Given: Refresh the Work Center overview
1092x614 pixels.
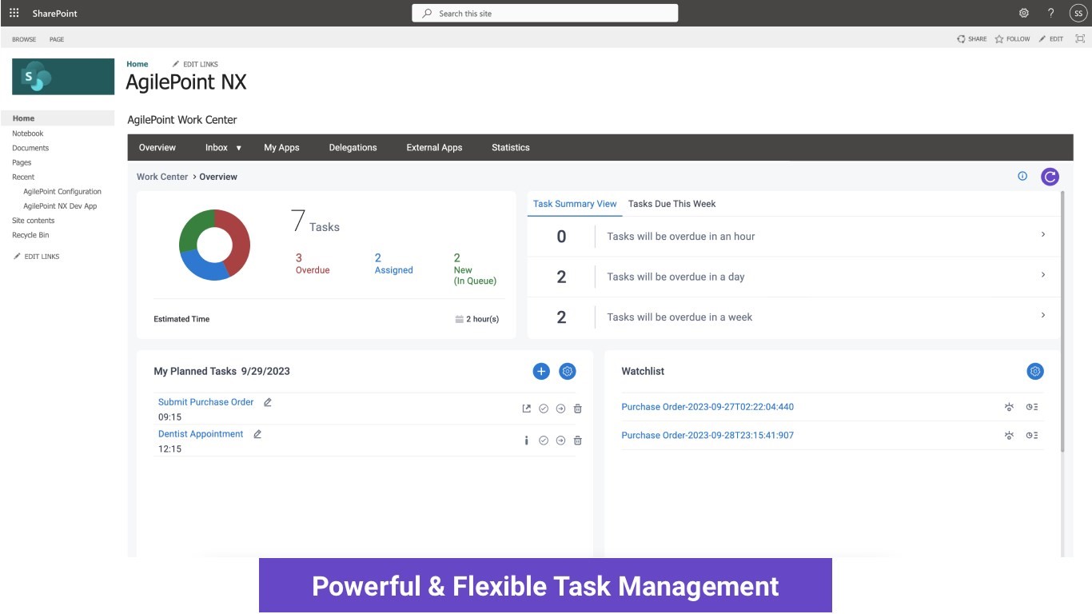Looking at the screenshot, I should 1050,176.
